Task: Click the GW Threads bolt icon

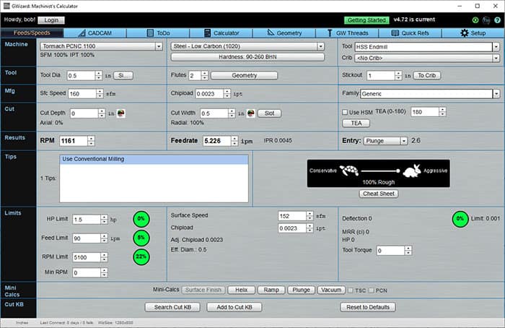Action: [x=330, y=33]
